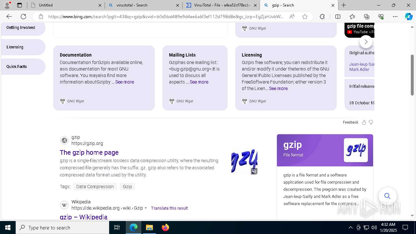Close the gzip - Search tab
Viewport: 416px width, 234px height.
pos(333,5)
